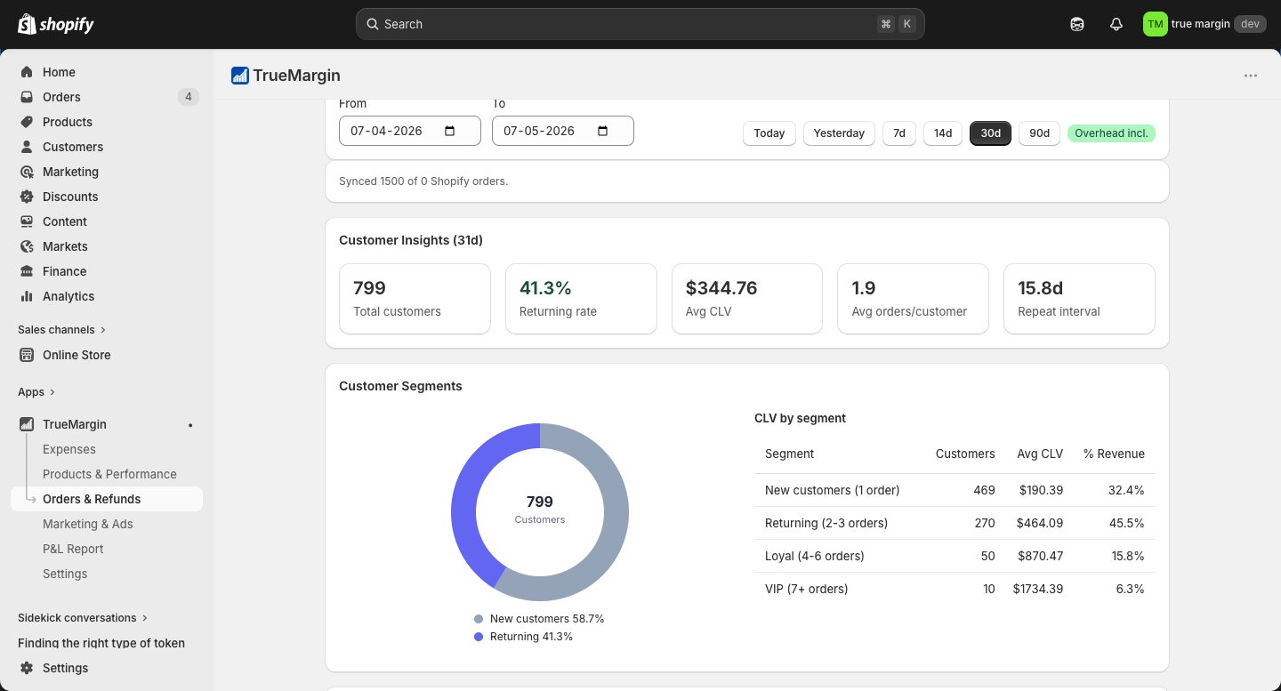The image size is (1281, 691).
Task: Open Marketing & Ads page
Action: click(88, 524)
